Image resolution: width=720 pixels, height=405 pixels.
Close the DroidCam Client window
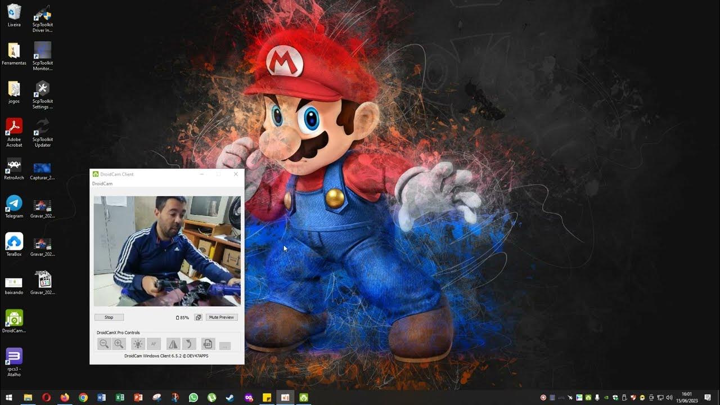(x=236, y=174)
